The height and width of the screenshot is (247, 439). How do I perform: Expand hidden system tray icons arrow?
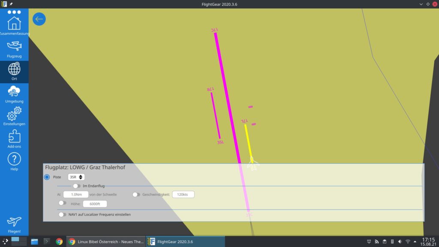pos(415,241)
